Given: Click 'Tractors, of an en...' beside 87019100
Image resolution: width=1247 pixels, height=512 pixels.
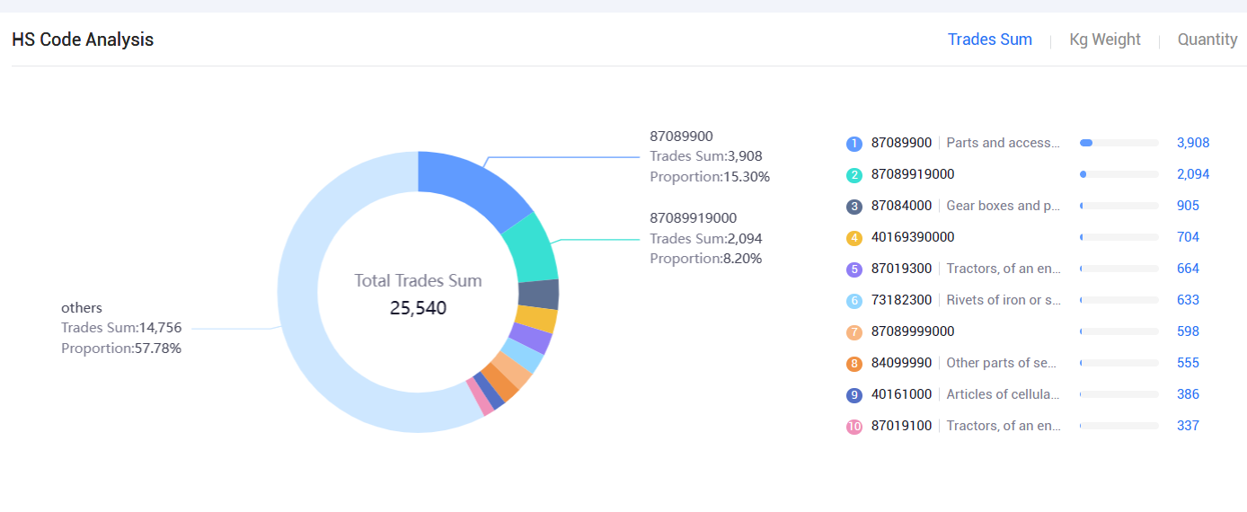Looking at the screenshot, I should coord(1004,426).
